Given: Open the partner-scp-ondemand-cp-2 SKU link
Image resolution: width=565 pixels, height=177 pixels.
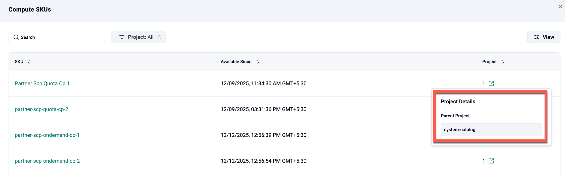Looking at the screenshot, I should 47,161.
